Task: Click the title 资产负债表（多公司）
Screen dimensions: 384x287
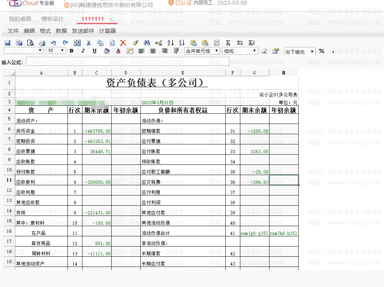Action: 157,83
